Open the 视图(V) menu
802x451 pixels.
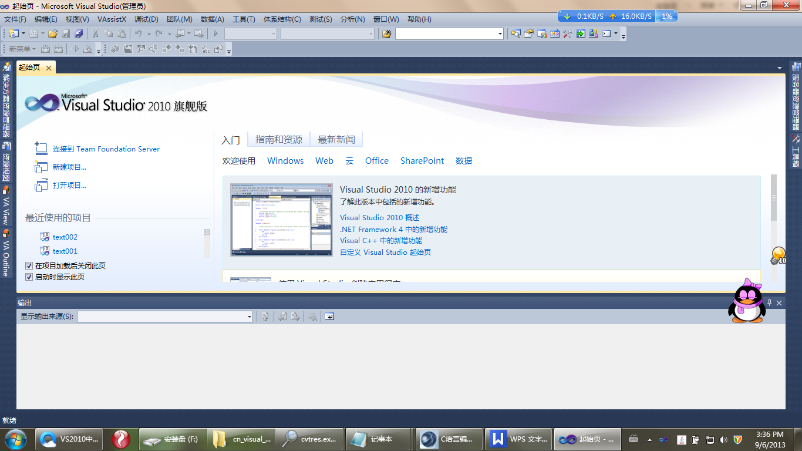click(77, 19)
